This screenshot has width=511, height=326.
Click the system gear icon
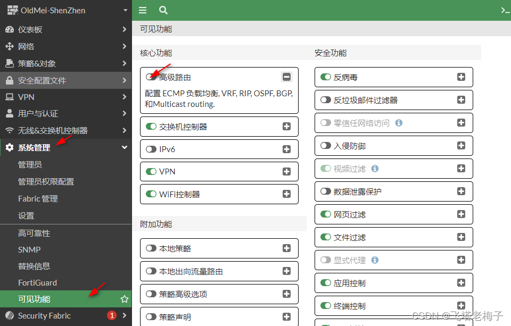(x=10, y=147)
